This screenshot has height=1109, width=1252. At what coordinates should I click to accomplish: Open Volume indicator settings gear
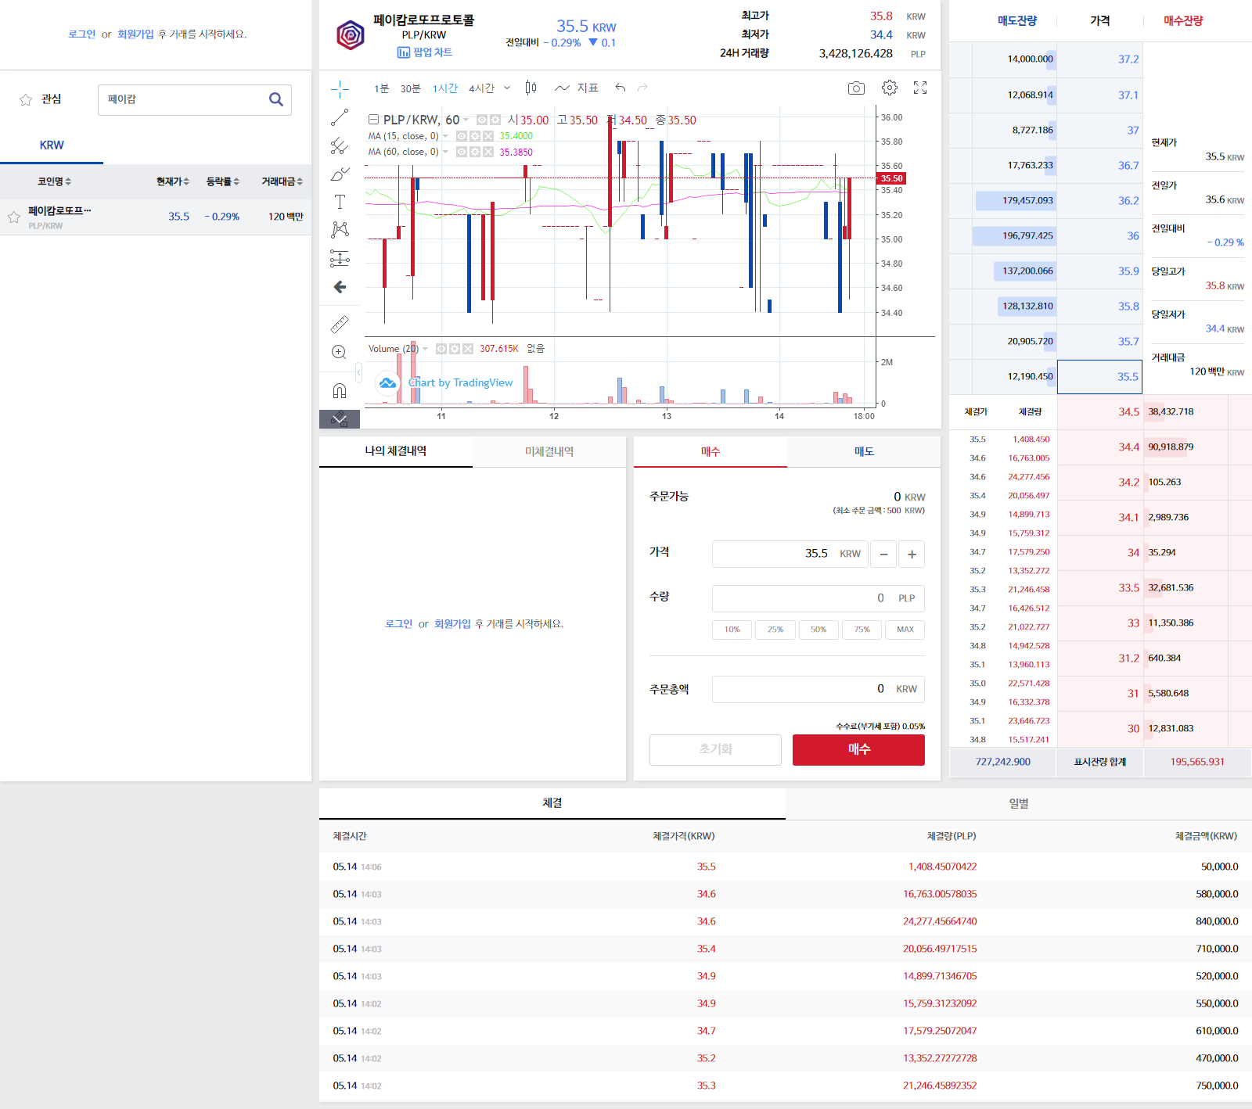coord(455,349)
